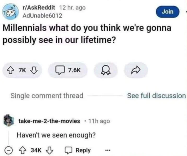Screen dimensions: 187x156
Task: Reply to the comment
Action: pos(79,150)
